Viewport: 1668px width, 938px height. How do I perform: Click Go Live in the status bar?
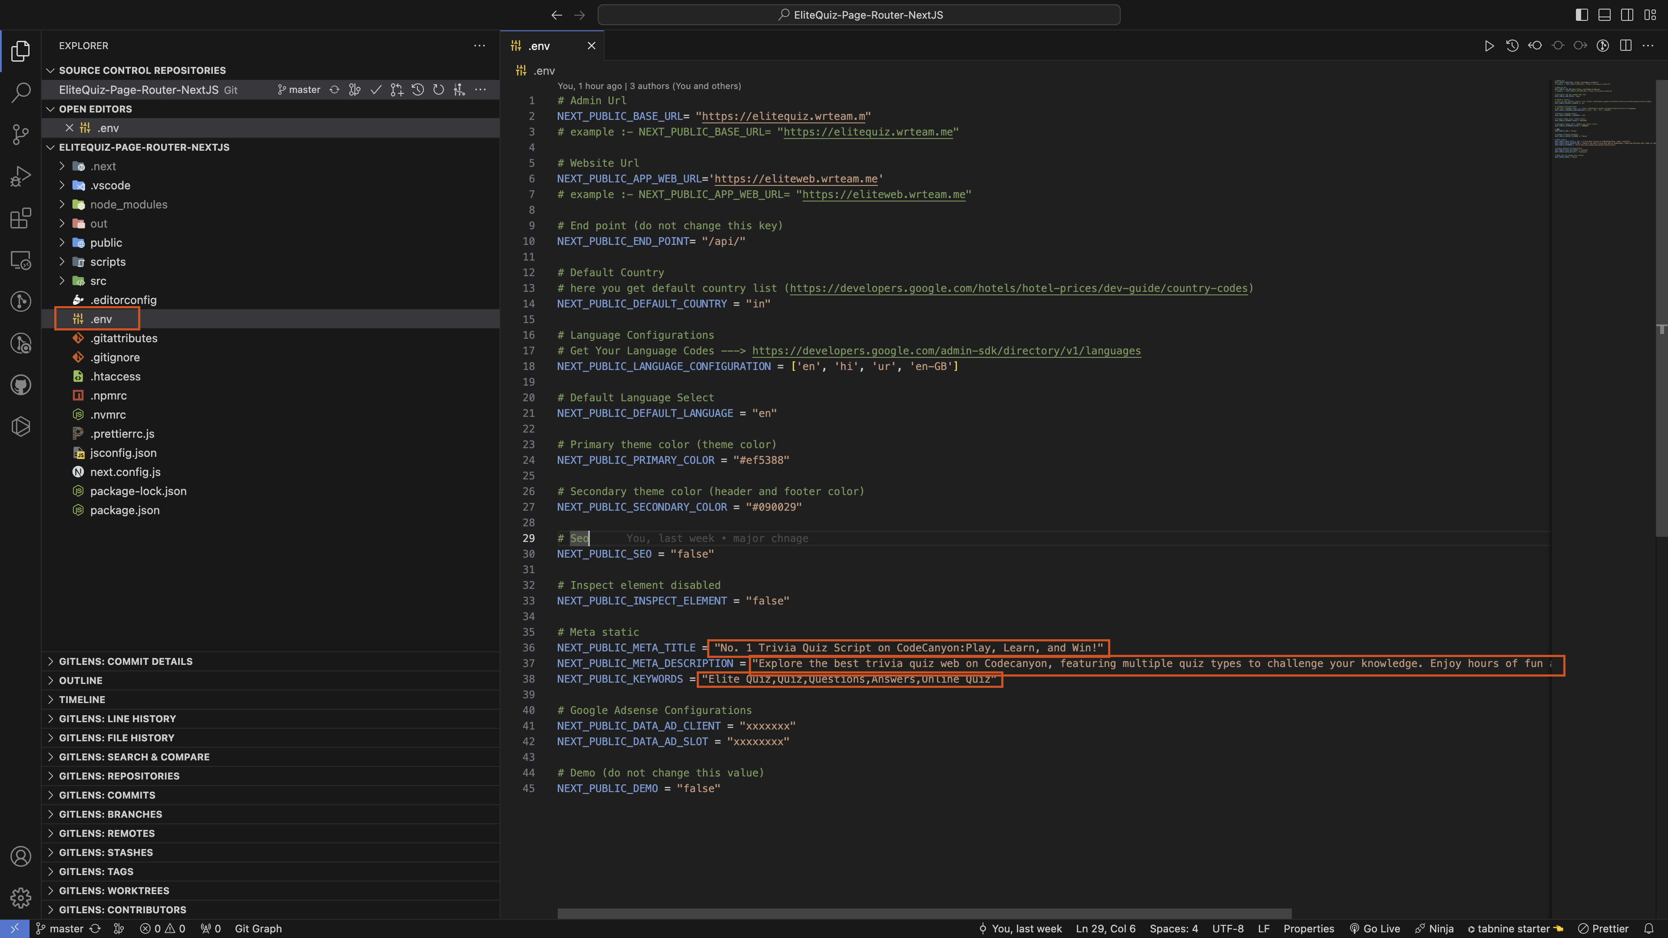1375,928
